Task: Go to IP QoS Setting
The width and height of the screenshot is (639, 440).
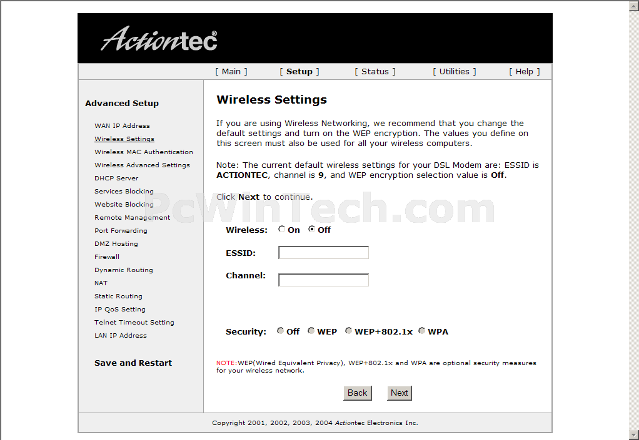Action: click(x=120, y=309)
